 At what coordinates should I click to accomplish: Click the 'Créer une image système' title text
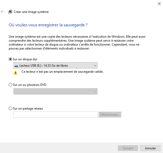click(31, 12)
